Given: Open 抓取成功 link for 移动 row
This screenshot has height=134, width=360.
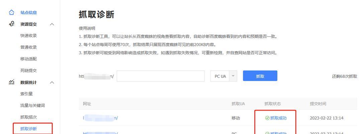Looking at the screenshot, I should click(278, 118).
